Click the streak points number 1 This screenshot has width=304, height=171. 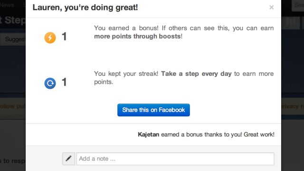(x=64, y=82)
